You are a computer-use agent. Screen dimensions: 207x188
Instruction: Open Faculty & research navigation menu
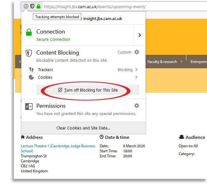tap(162, 62)
